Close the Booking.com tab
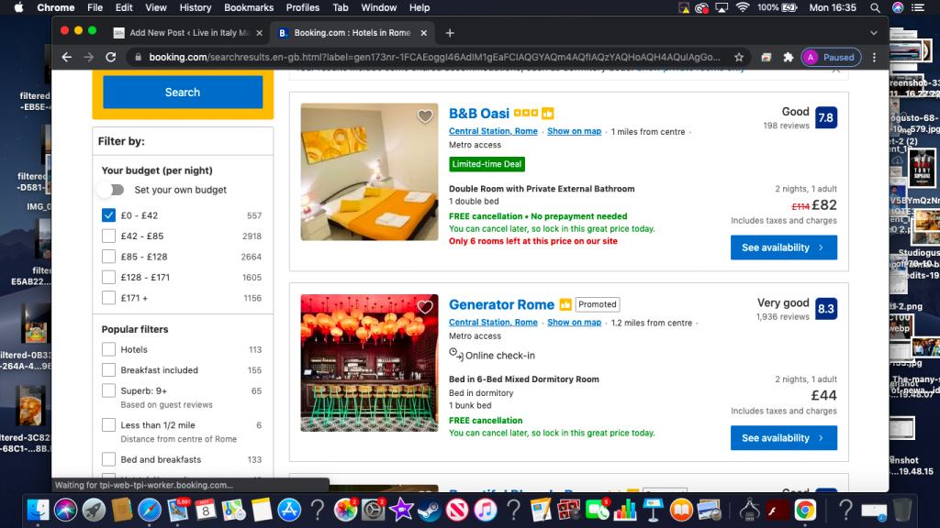This screenshot has width=940, height=528. (x=424, y=33)
